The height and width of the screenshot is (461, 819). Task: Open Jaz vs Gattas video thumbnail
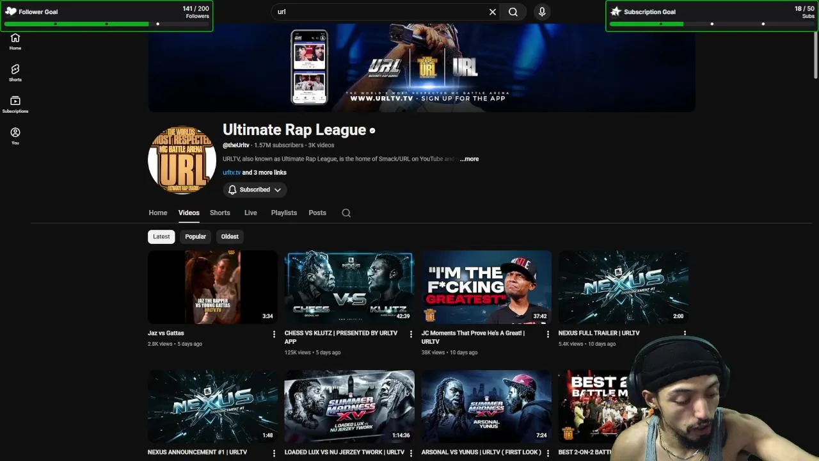click(212, 287)
